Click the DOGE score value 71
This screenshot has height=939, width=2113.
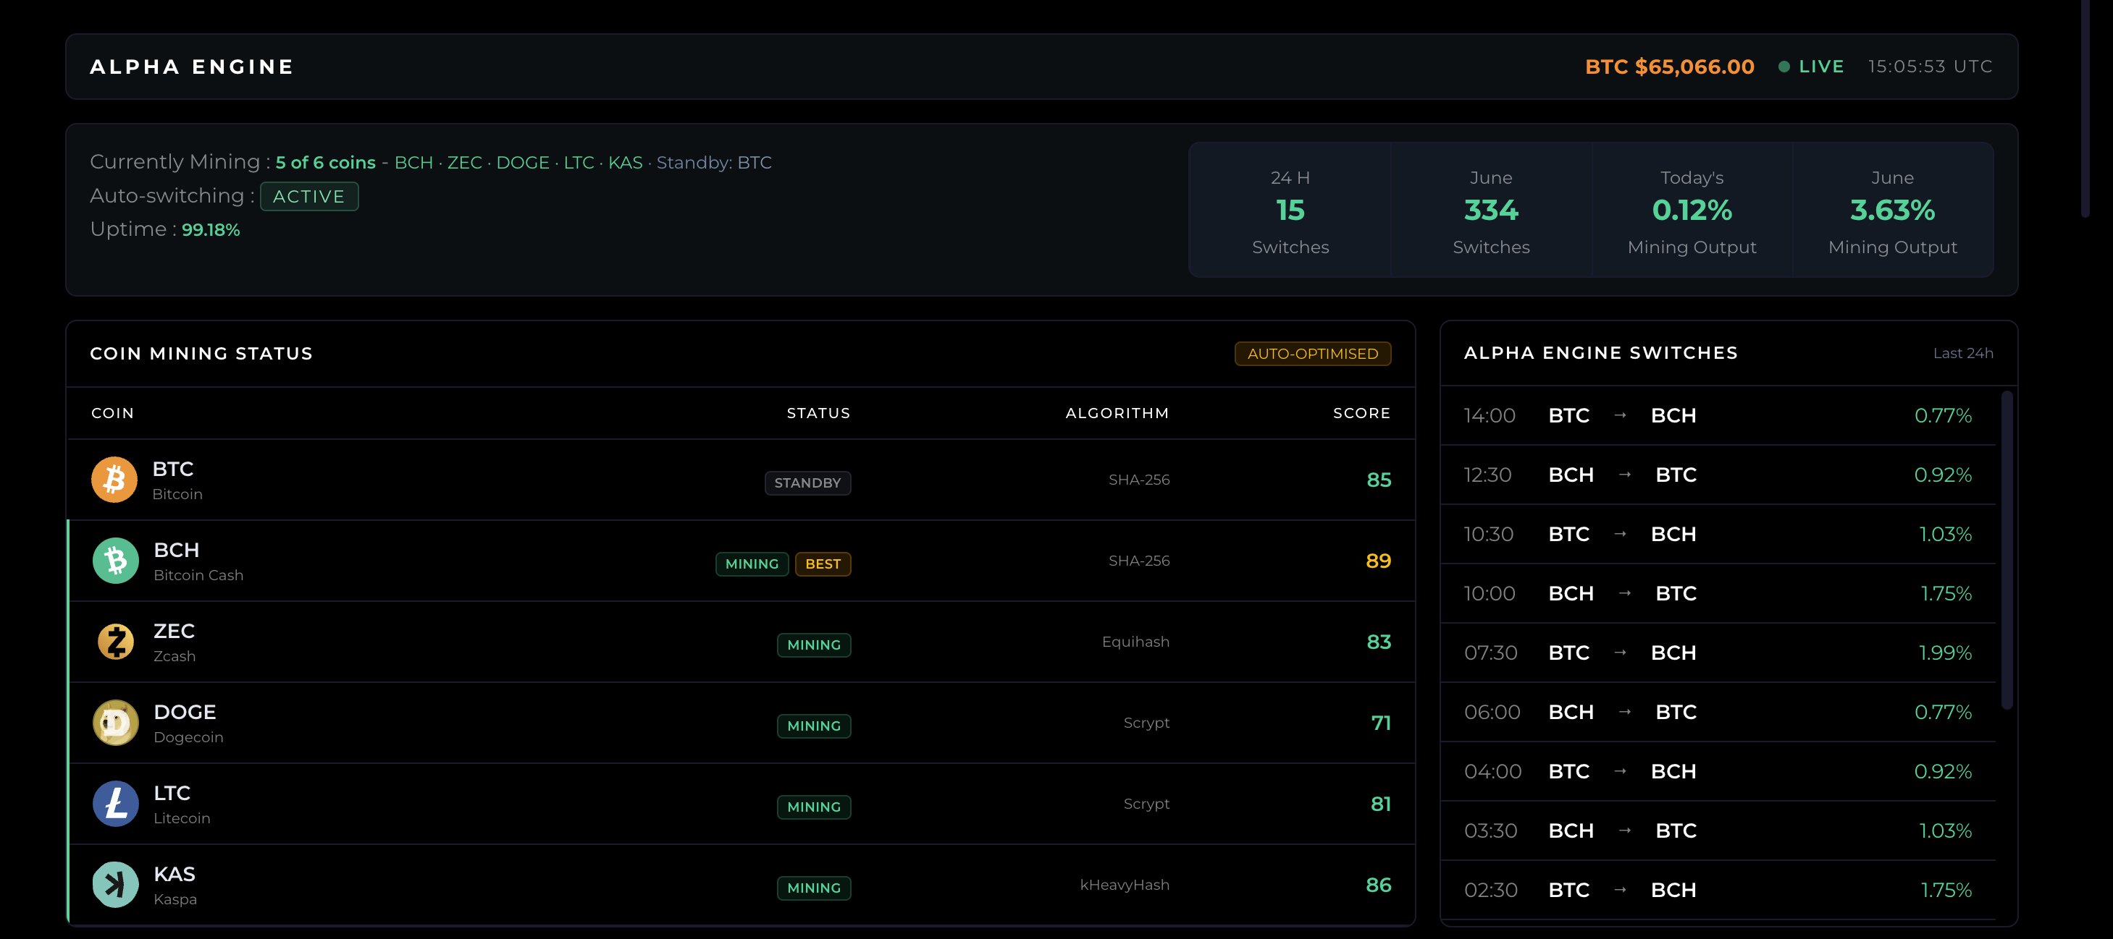point(1380,723)
